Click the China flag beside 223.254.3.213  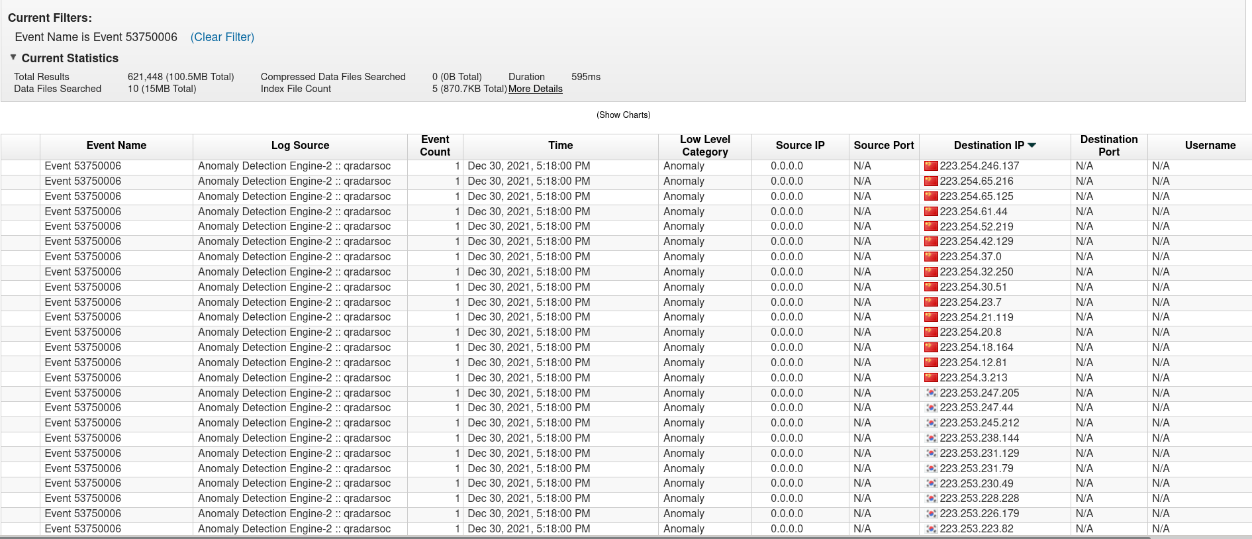[931, 378]
